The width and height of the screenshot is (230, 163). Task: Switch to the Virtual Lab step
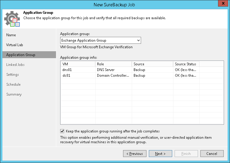pyautogui.click(x=15, y=45)
